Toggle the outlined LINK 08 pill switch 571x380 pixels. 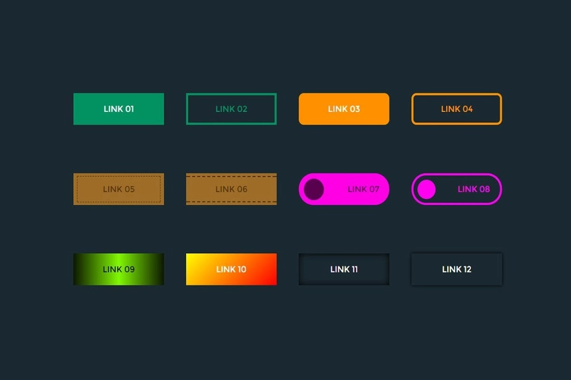coord(456,189)
